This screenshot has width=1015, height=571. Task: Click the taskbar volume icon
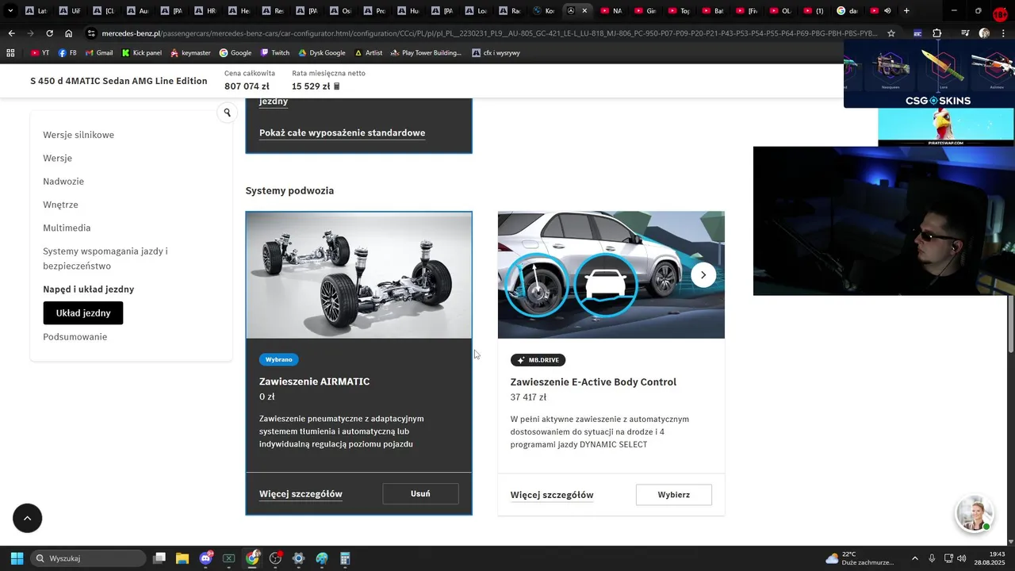961,558
